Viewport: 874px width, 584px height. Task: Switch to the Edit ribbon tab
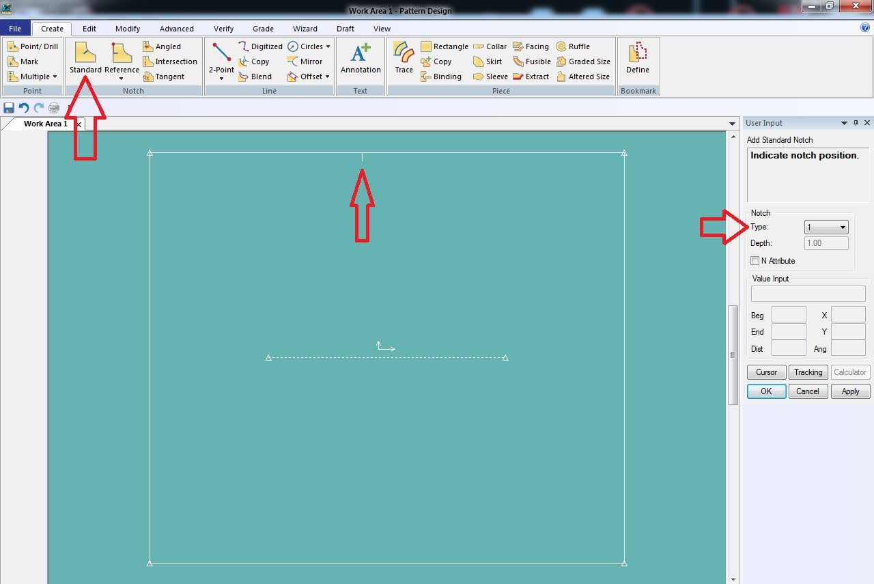pyautogui.click(x=89, y=29)
